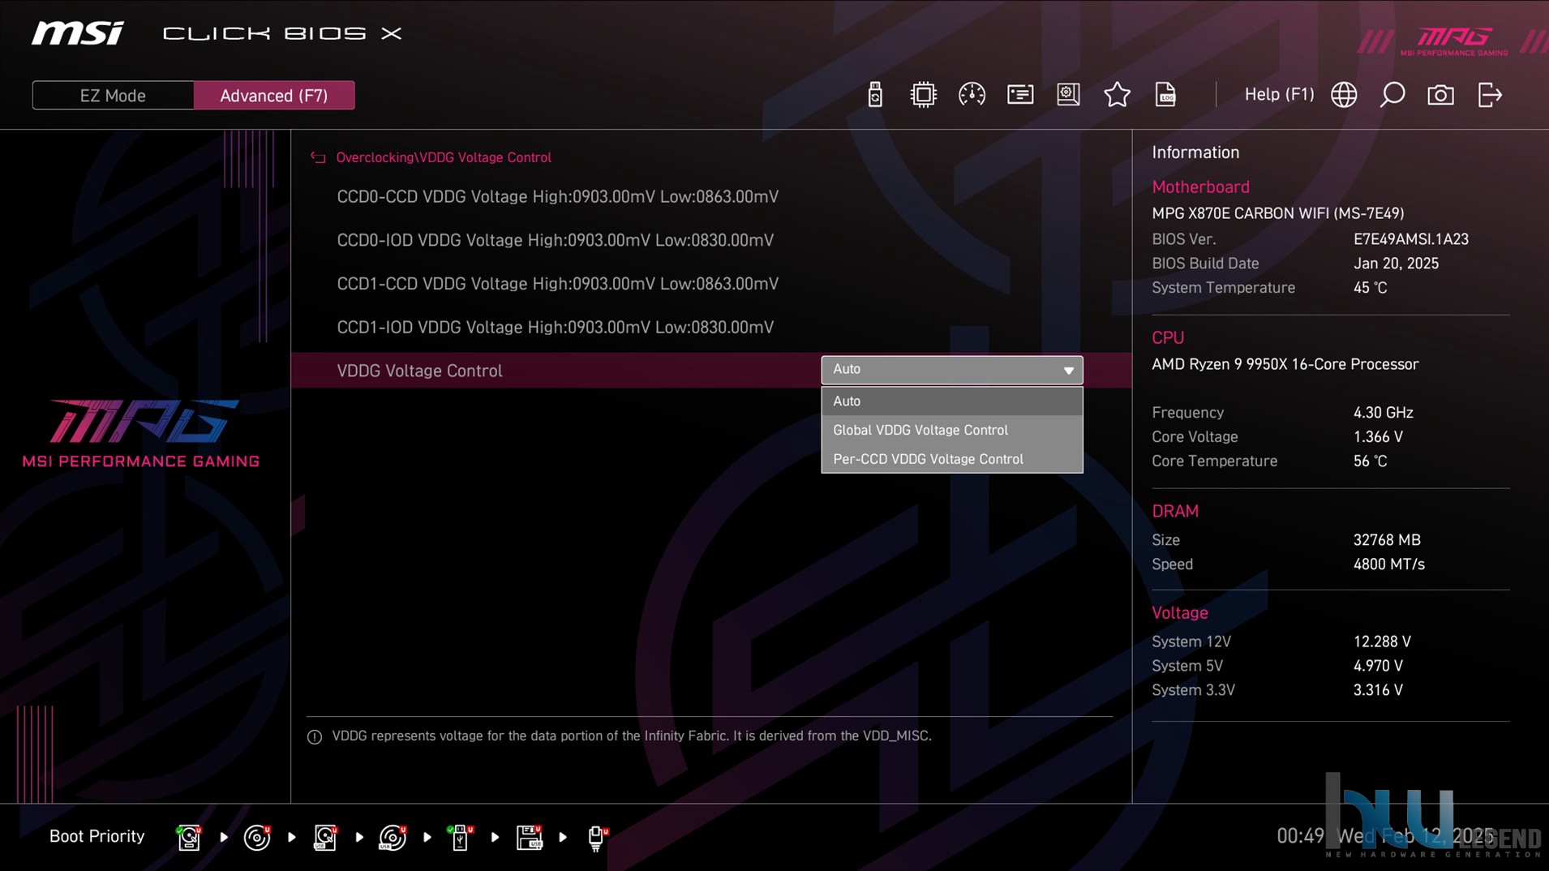Select CCD1-CCD VDDG Voltage row
1549x871 pixels.
pyautogui.click(x=711, y=284)
